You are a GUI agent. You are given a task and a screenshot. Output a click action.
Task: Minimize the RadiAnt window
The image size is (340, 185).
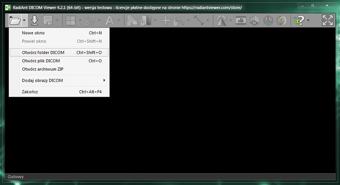pyautogui.click(x=303, y=6)
